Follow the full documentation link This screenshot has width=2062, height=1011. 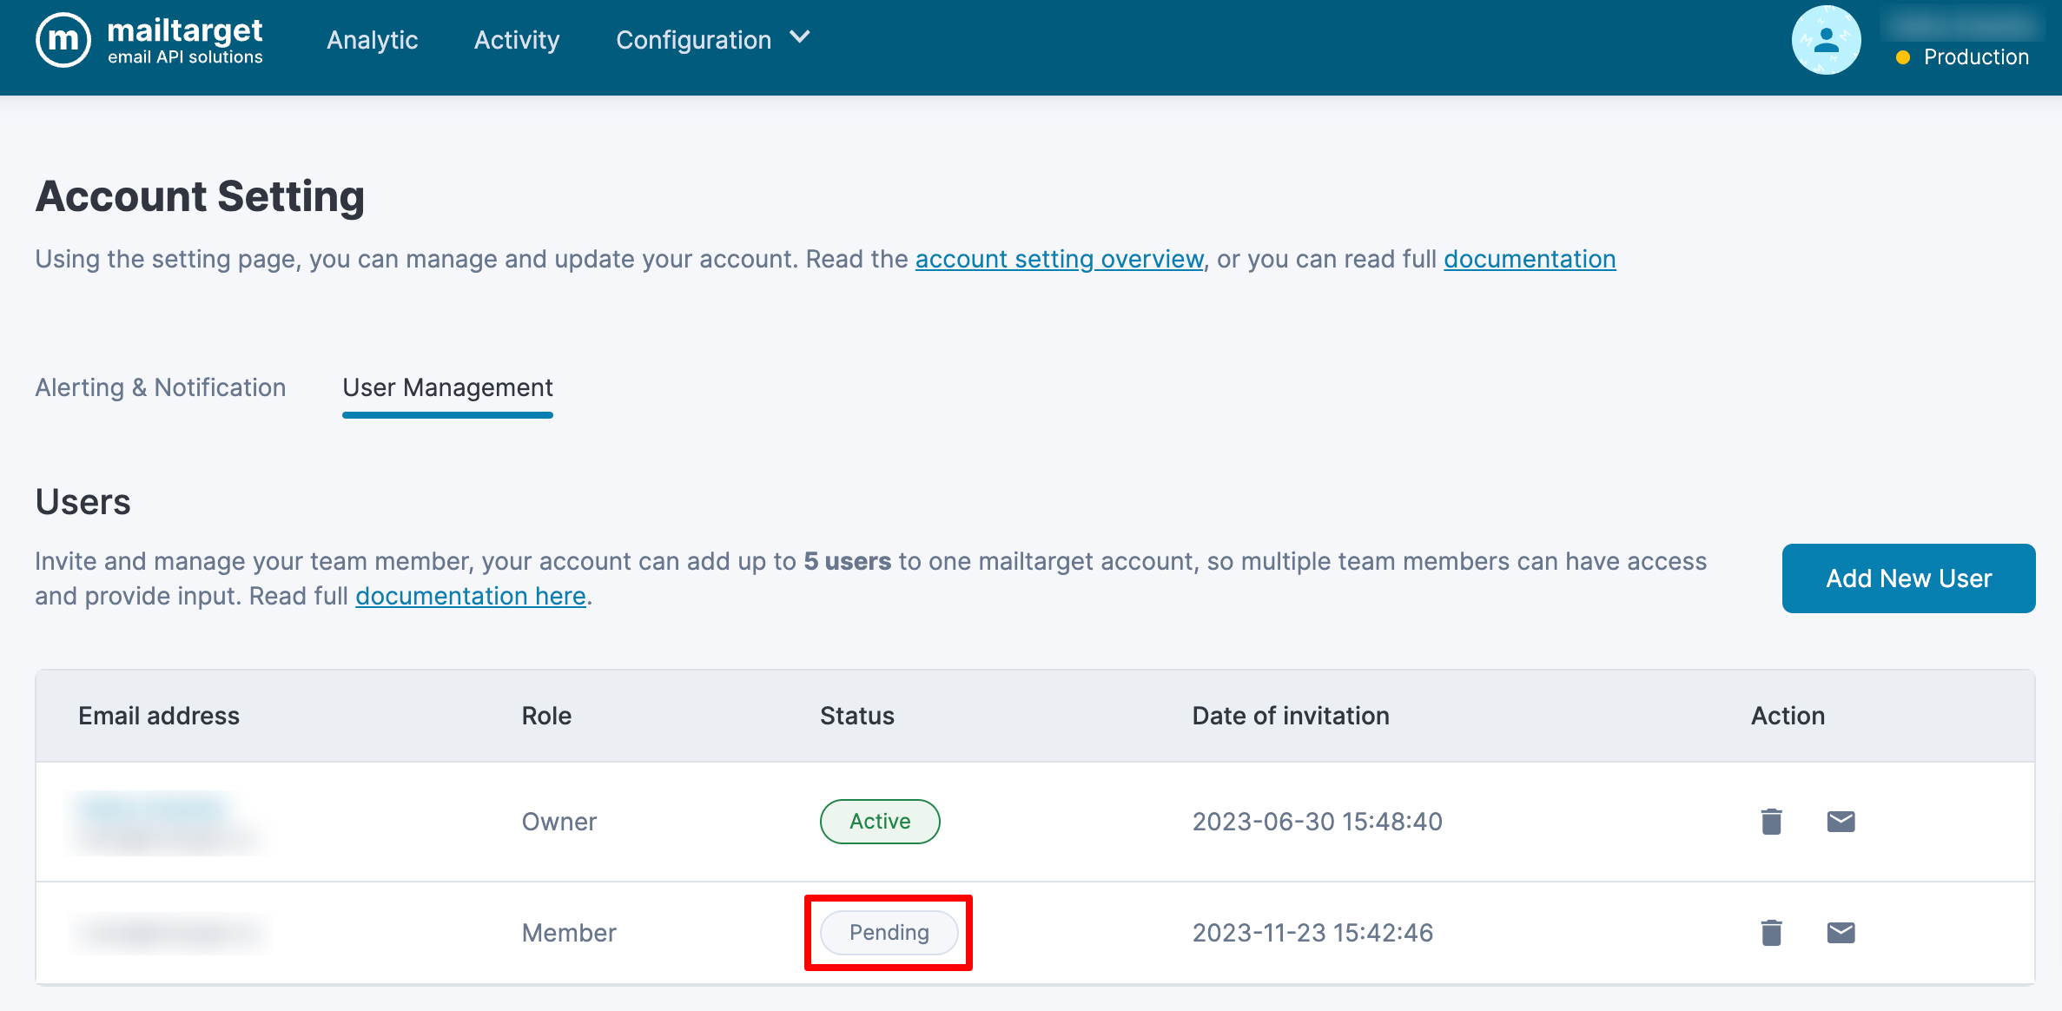pos(1529,259)
